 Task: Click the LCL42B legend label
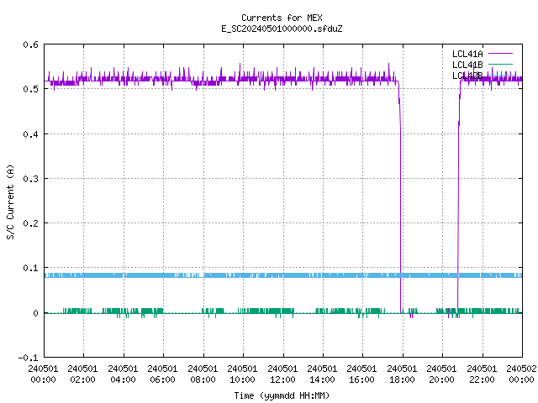[467, 76]
